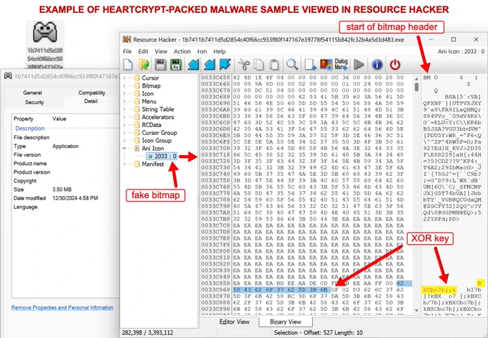Screen dimensions: 488x338
Task: Click the Dialog Menu add icon
Action: point(341,64)
